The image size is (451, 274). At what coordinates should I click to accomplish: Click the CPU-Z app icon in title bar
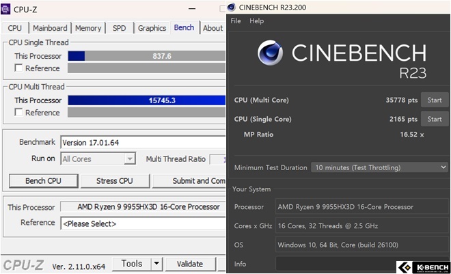tap(5, 9)
